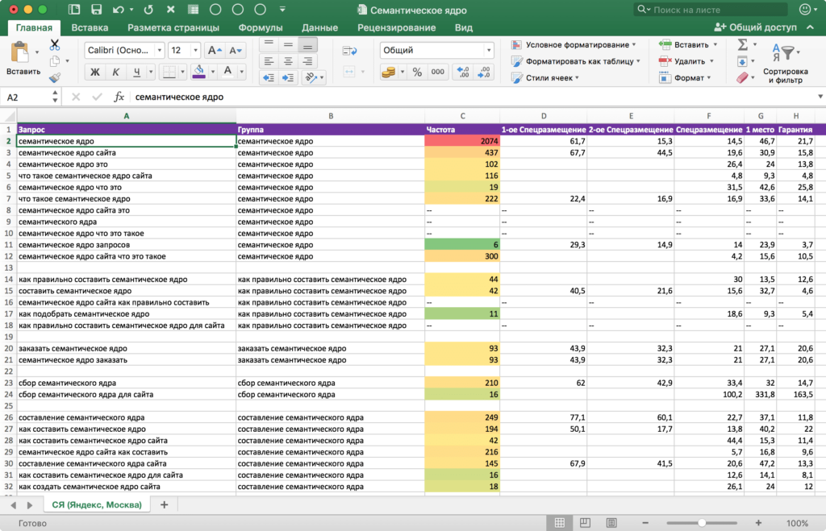Click the fx insert function icon
This screenshot has width=826, height=531.
pyautogui.click(x=119, y=97)
